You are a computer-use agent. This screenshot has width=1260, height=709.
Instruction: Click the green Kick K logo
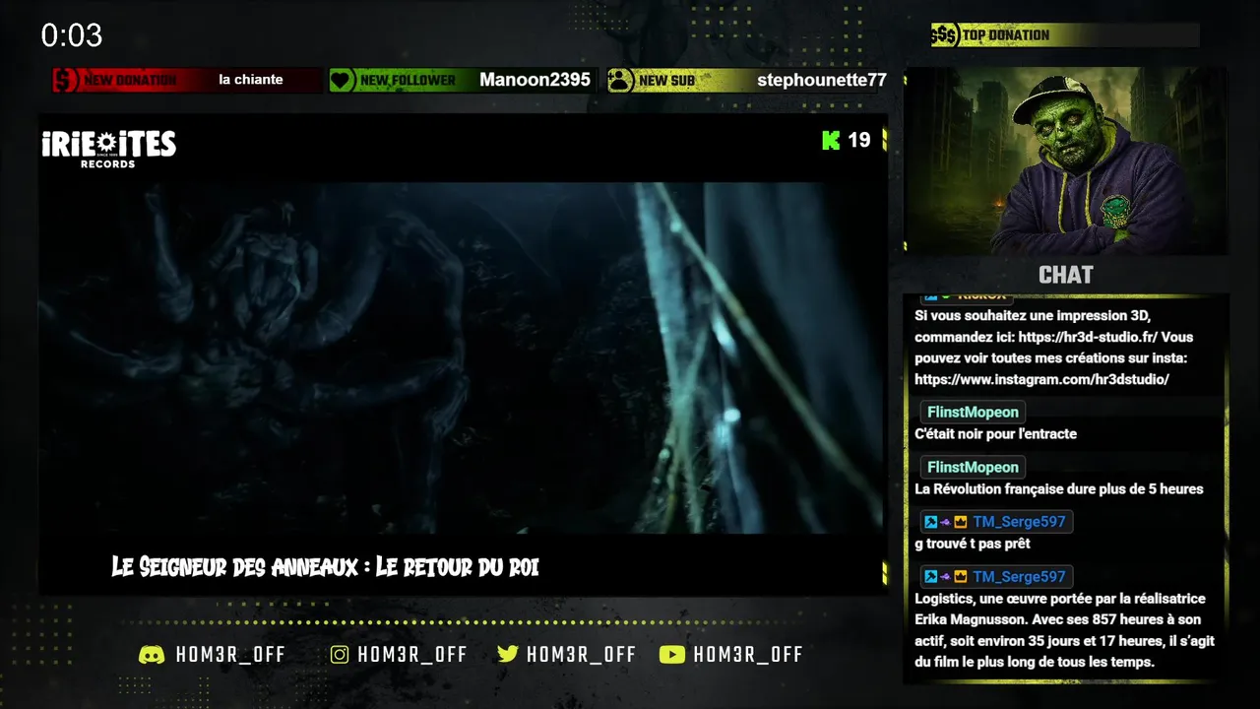click(831, 140)
